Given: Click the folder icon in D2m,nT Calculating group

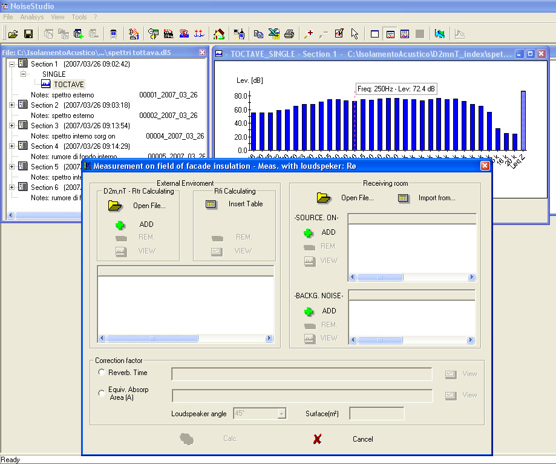Looking at the screenshot, I should [115, 206].
